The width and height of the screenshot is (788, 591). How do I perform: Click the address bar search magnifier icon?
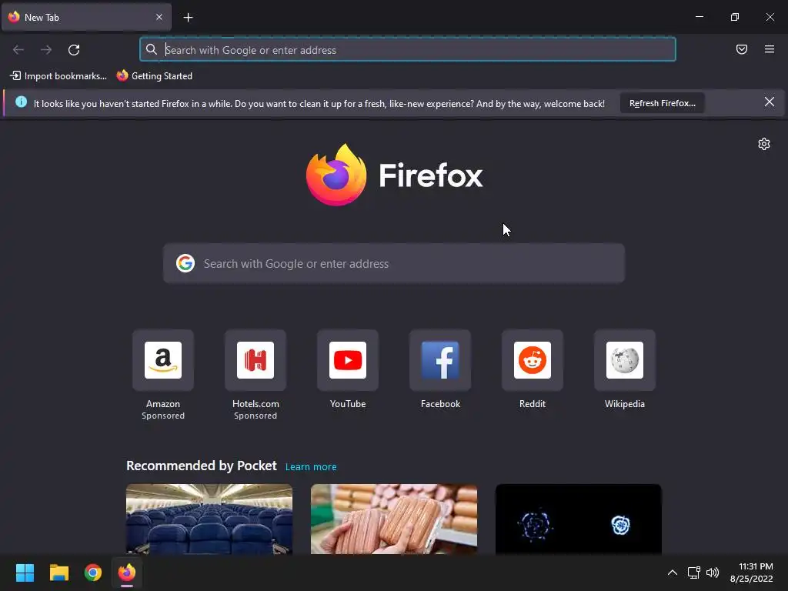pos(152,49)
